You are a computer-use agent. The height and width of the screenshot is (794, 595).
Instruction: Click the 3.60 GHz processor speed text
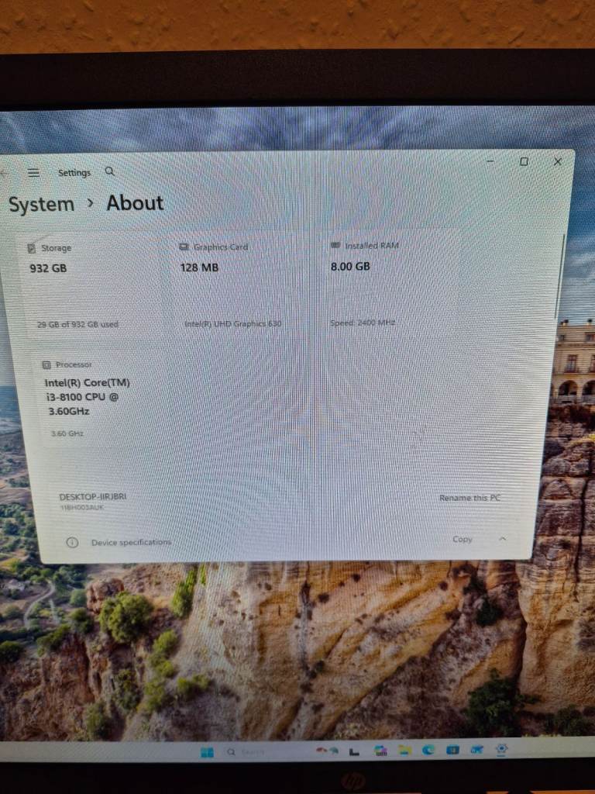[x=67, y=433]
